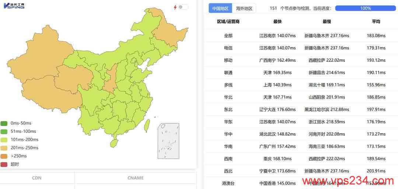Click 辽宁大连 176.60ms cell
This screenshot has height=189, width=398.
coord(277,110)
